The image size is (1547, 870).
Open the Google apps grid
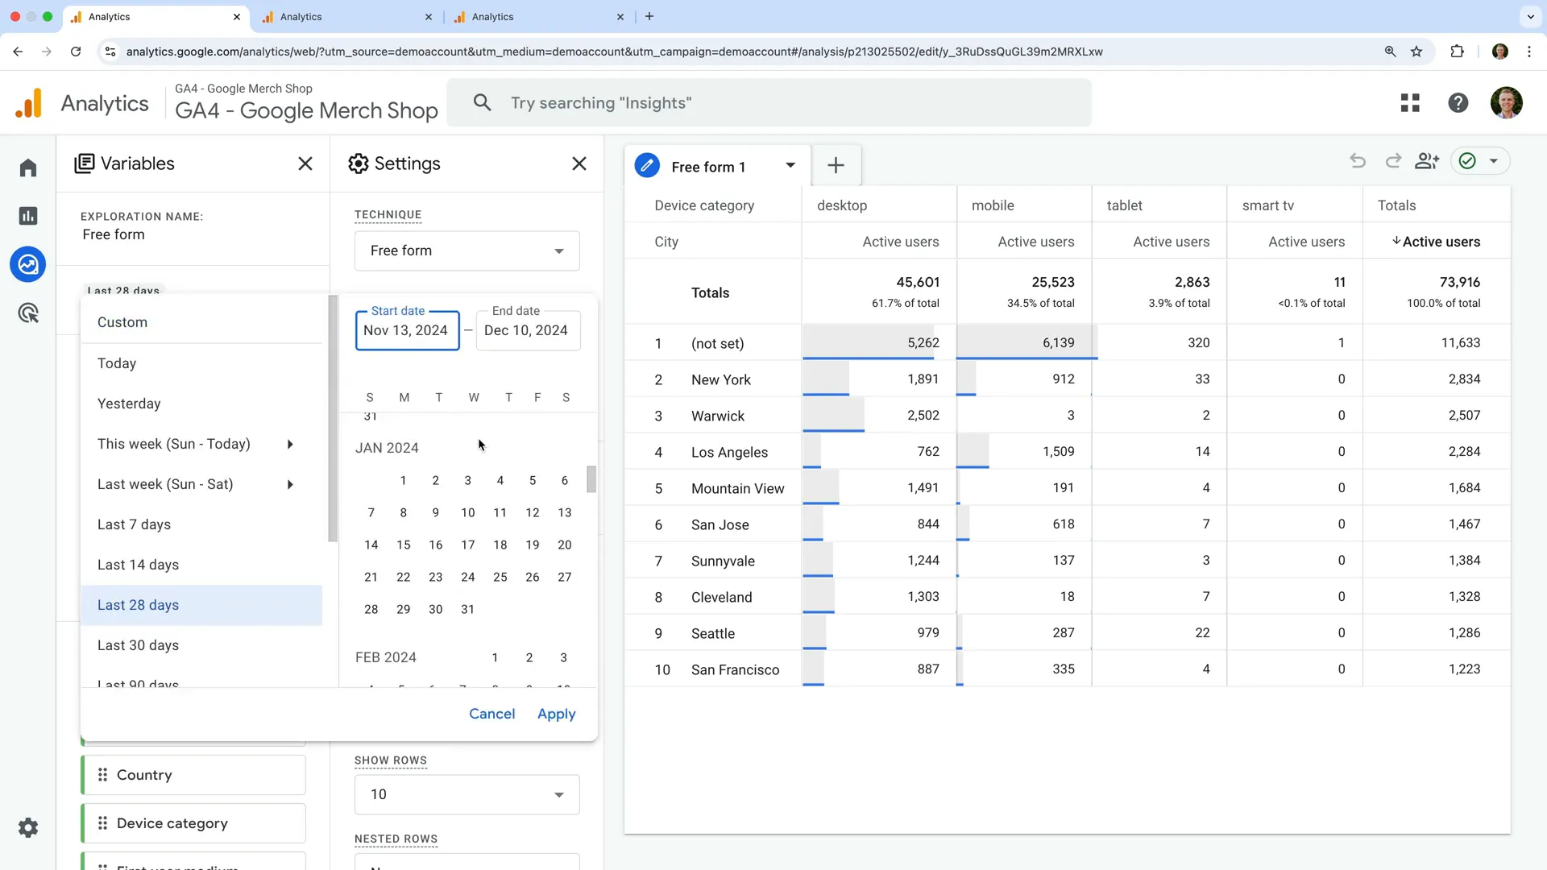tap(1411, 102)
